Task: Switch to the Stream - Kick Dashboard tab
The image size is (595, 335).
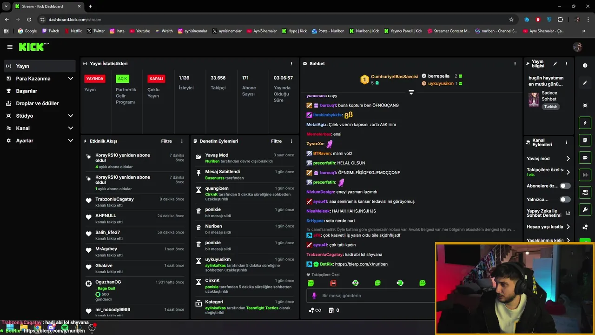Action: pos(47,6)
